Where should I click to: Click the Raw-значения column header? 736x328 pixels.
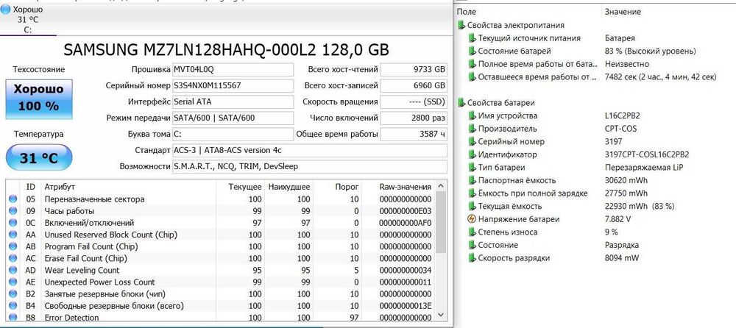(405, 187)
